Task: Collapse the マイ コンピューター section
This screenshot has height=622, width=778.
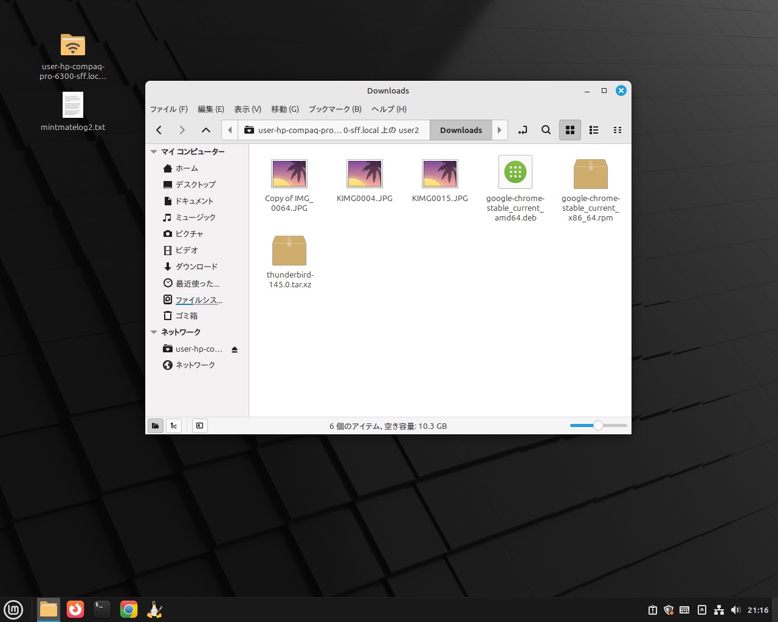Action: [154, 152]
